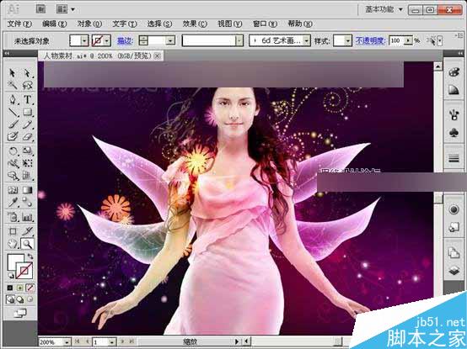Open the Color Guide panel icon

point(454,90)
